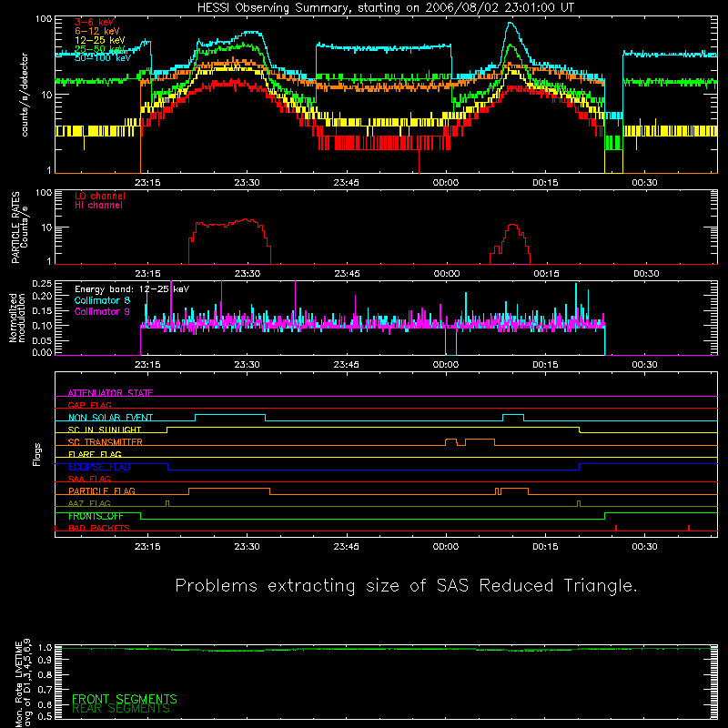This screenshot has height=728, width=728.
Task: Click the 0.9 tick on livetime axis
Action: (x=45, y=661)
